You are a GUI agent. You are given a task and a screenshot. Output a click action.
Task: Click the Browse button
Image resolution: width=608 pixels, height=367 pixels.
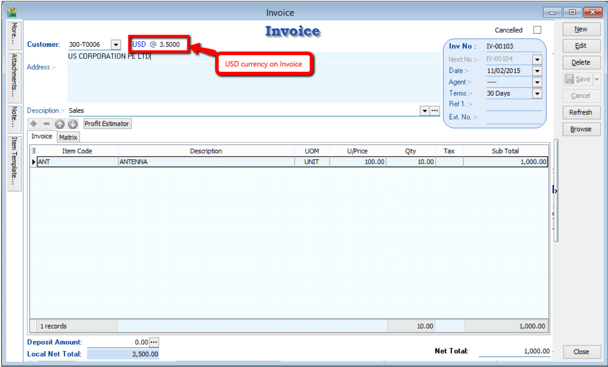580,129
